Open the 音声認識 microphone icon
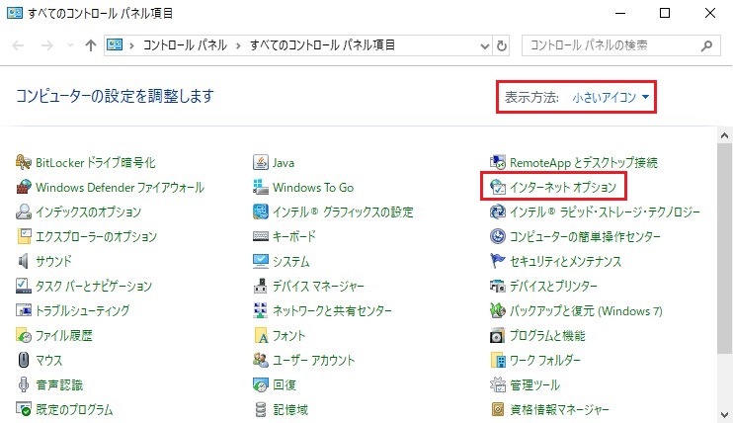733x423 pixels. coord(24,384)
